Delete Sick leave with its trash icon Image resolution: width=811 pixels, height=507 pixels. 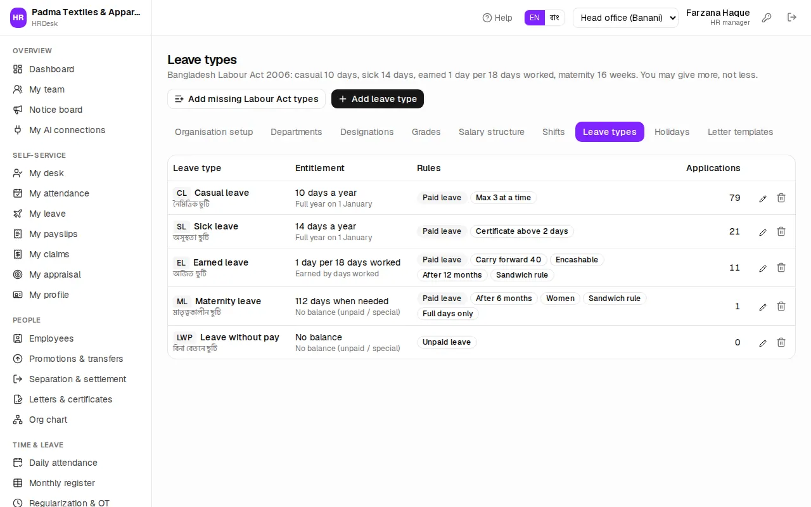click(781, 232)
